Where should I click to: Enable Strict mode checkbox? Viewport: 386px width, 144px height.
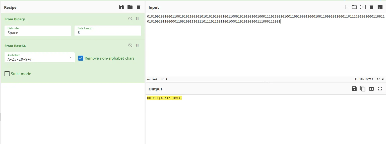pos(7,74)
